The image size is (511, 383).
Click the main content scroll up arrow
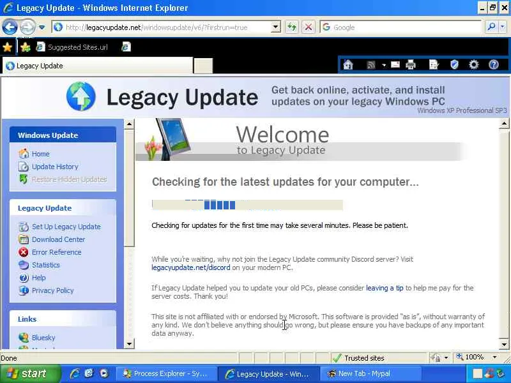(x=504, y=124)
